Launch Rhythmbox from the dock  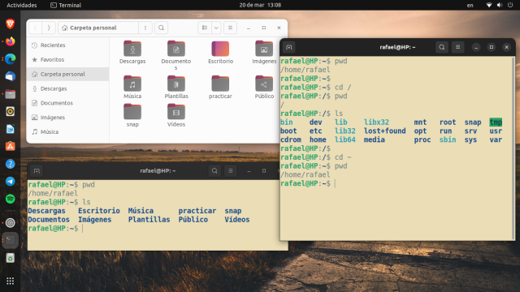coord(11,112)
